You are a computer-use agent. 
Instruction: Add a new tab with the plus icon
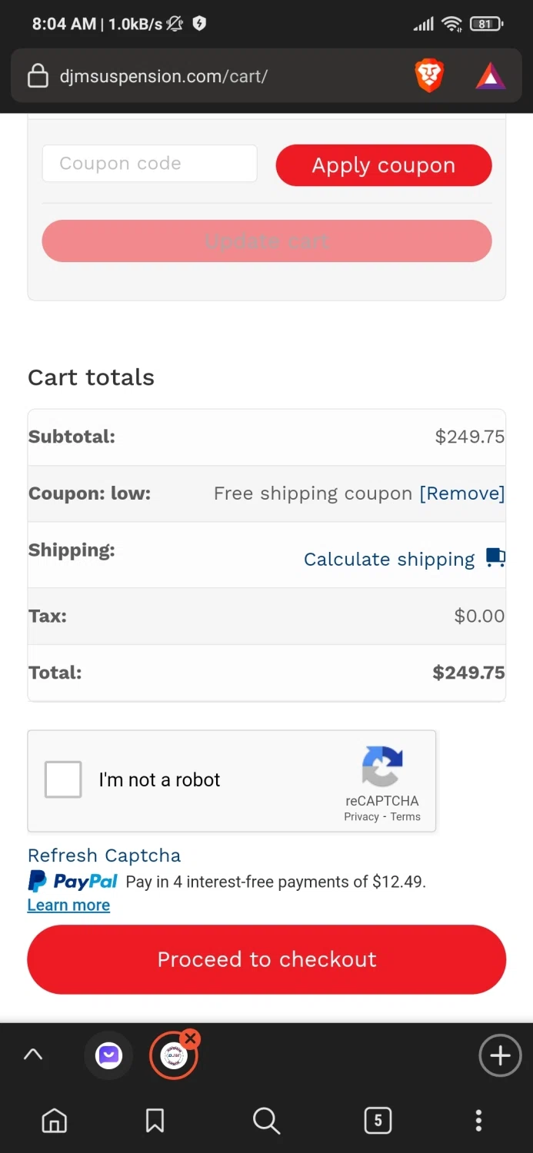pyautogui.click(x=500, y=1055)
